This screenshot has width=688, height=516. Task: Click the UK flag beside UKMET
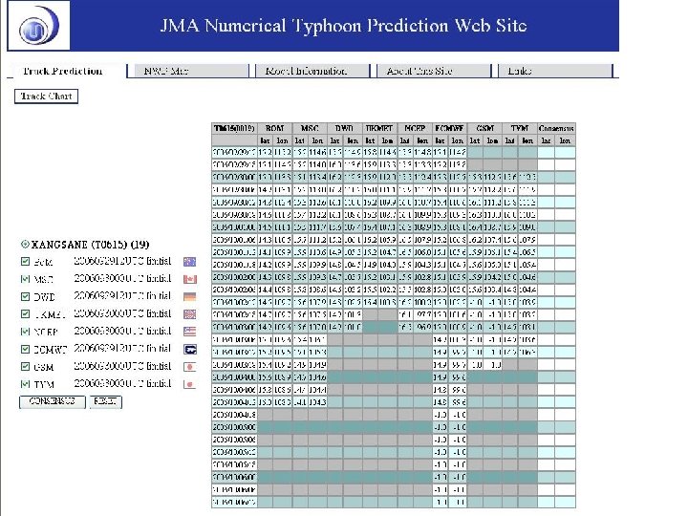click(x=189, y=314)
